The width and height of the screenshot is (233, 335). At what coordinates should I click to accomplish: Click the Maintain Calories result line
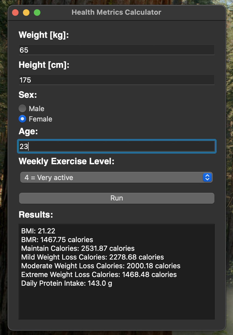tap(78, 248)
